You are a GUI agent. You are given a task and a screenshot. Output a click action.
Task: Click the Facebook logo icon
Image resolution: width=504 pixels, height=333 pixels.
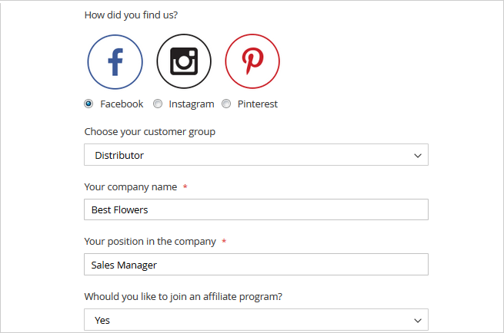115,61
